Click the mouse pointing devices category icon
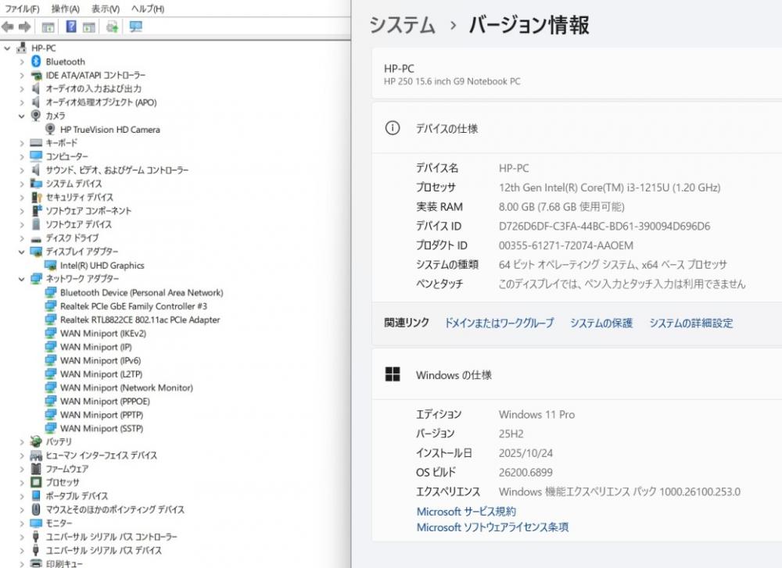This screenshot has height=568, width=782. click(36, 509)
